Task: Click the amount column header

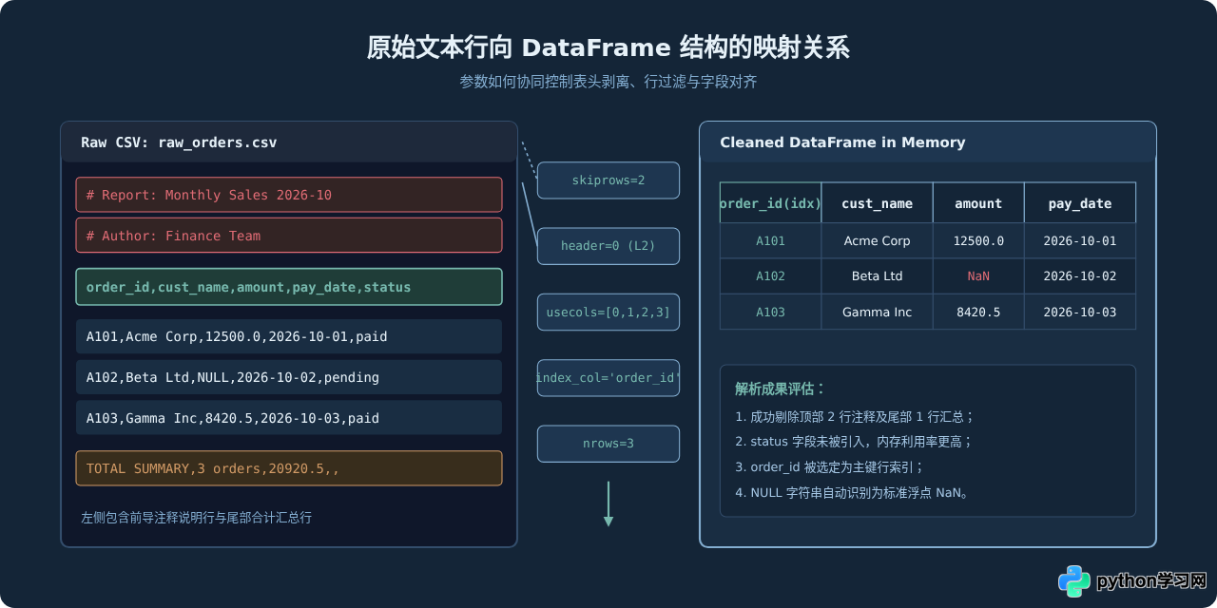Action: click(x=978, y=203)
